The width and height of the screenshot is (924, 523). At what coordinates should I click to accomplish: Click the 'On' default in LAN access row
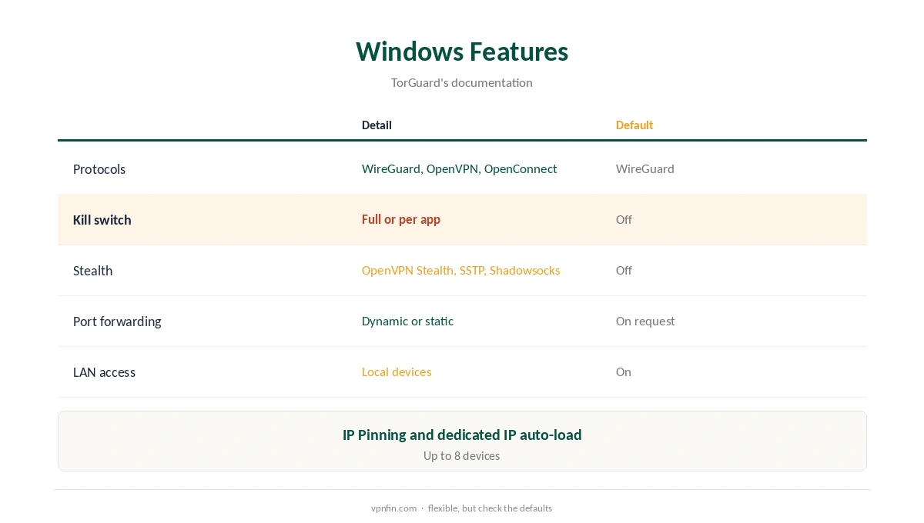point(624,371)
